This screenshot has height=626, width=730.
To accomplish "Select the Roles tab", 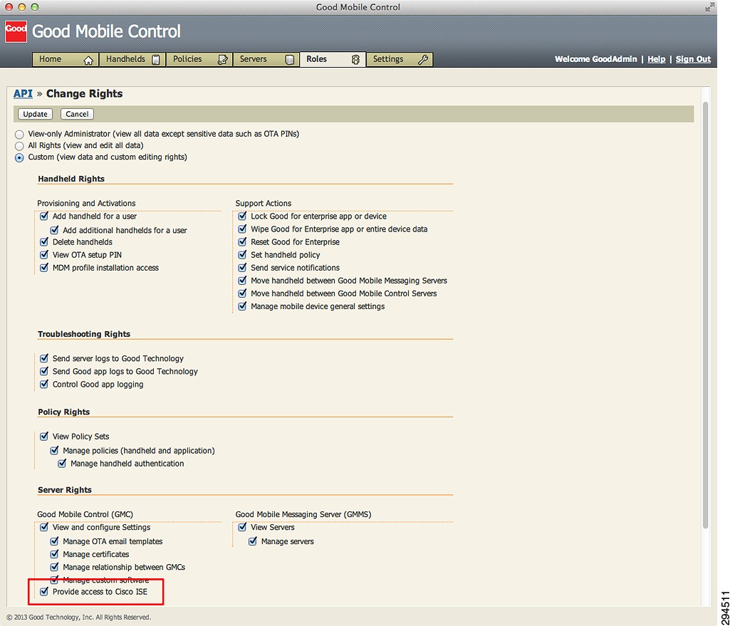I will click(x=333, y=59).
